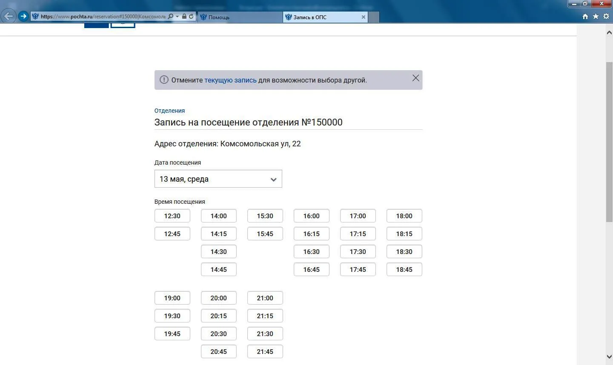This screenshot has height=365, width=613.
Task: Click the scrollbar down arrow
Action: (609, 356)
